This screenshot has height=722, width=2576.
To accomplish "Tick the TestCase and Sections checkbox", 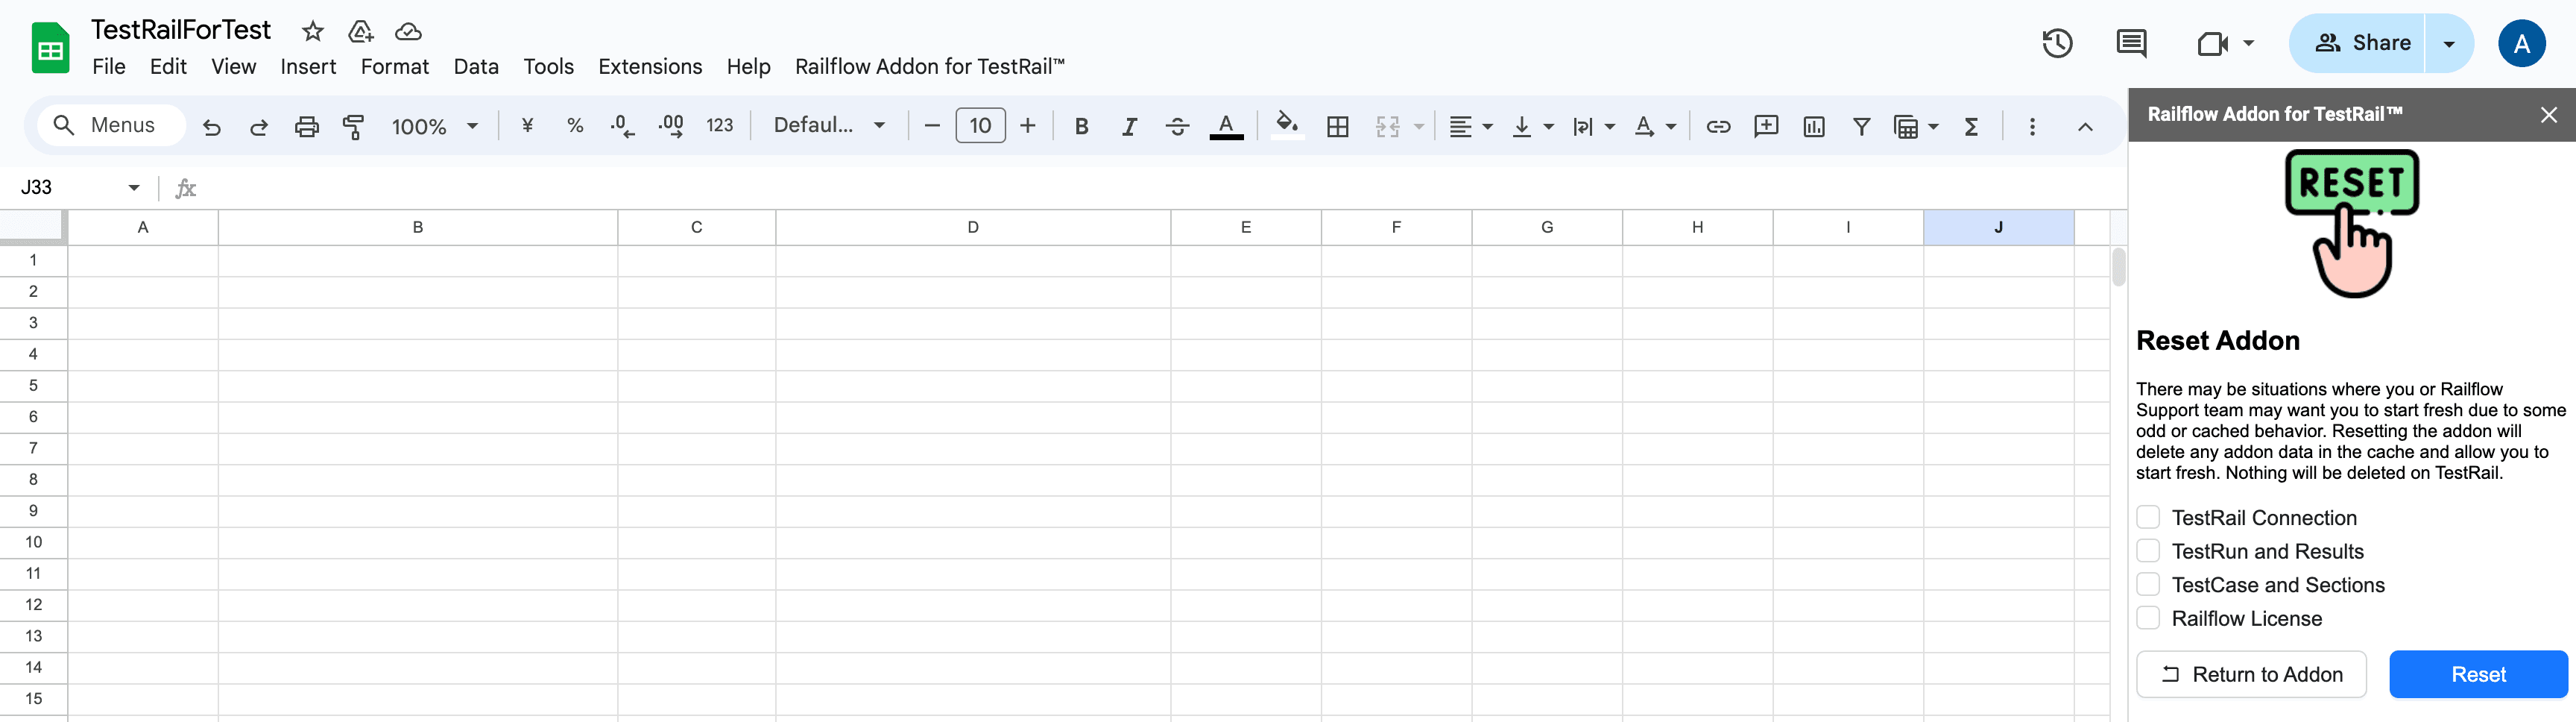I will [x=2148, y=585].
